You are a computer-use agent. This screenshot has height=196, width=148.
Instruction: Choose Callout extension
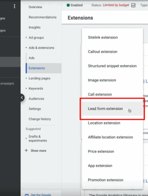(x=112, y=52)
